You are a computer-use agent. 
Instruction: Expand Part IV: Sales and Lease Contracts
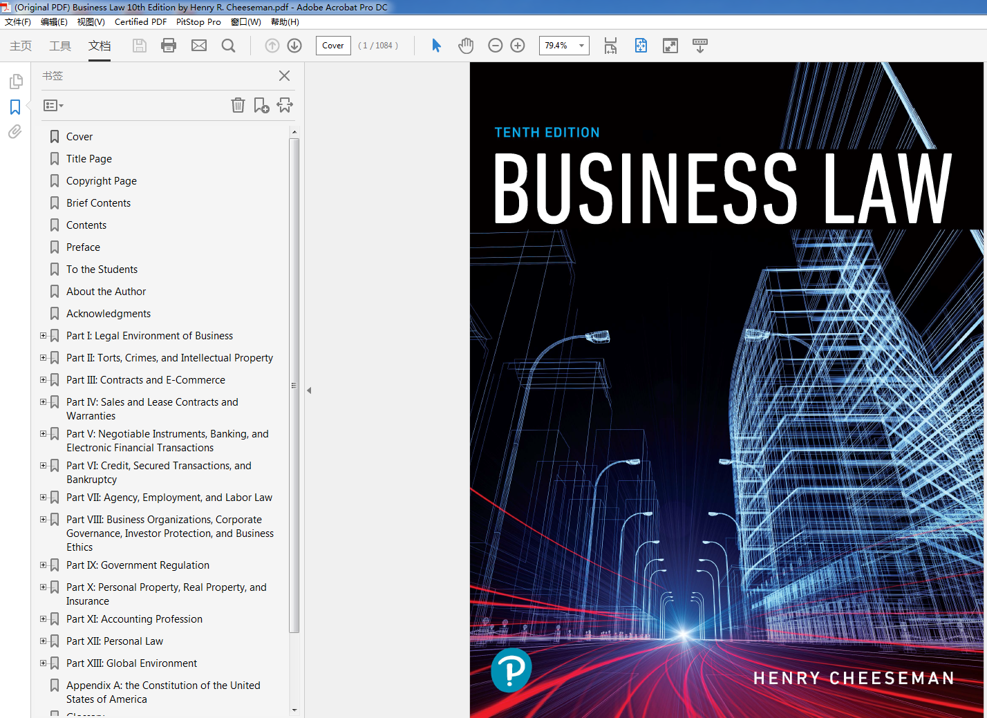pos(44,402)
